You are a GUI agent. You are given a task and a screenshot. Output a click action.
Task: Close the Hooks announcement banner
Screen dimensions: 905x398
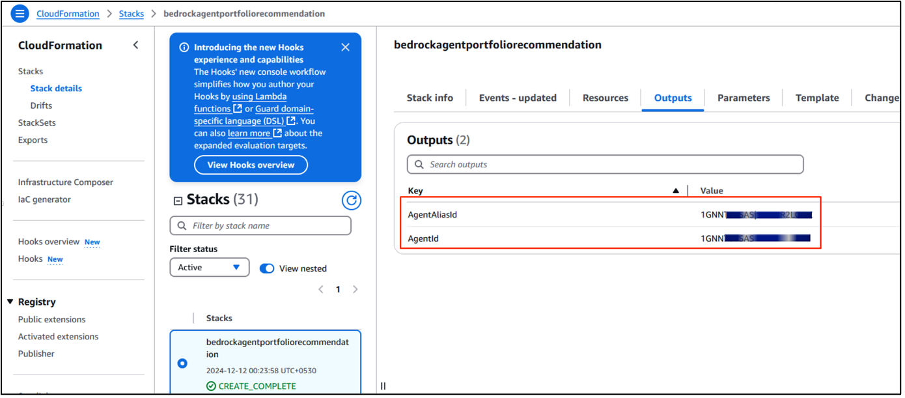point(345,47)
